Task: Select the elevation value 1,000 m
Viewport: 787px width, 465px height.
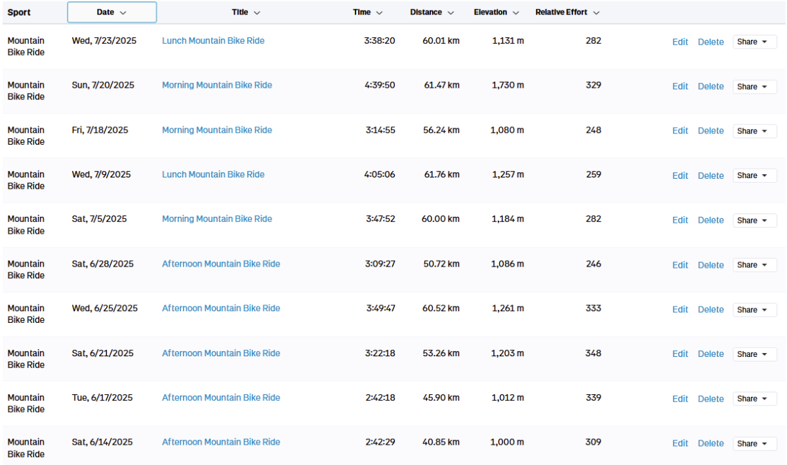Action: tap(507, 442)
